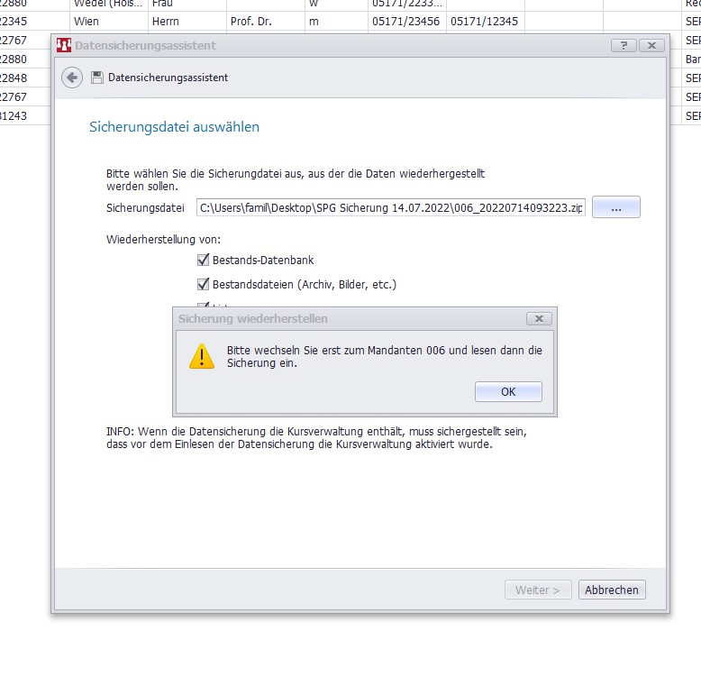The image size is (701, 677).
Task: Click phone number 05171/23456 cell
Action: tap(405, 21)
